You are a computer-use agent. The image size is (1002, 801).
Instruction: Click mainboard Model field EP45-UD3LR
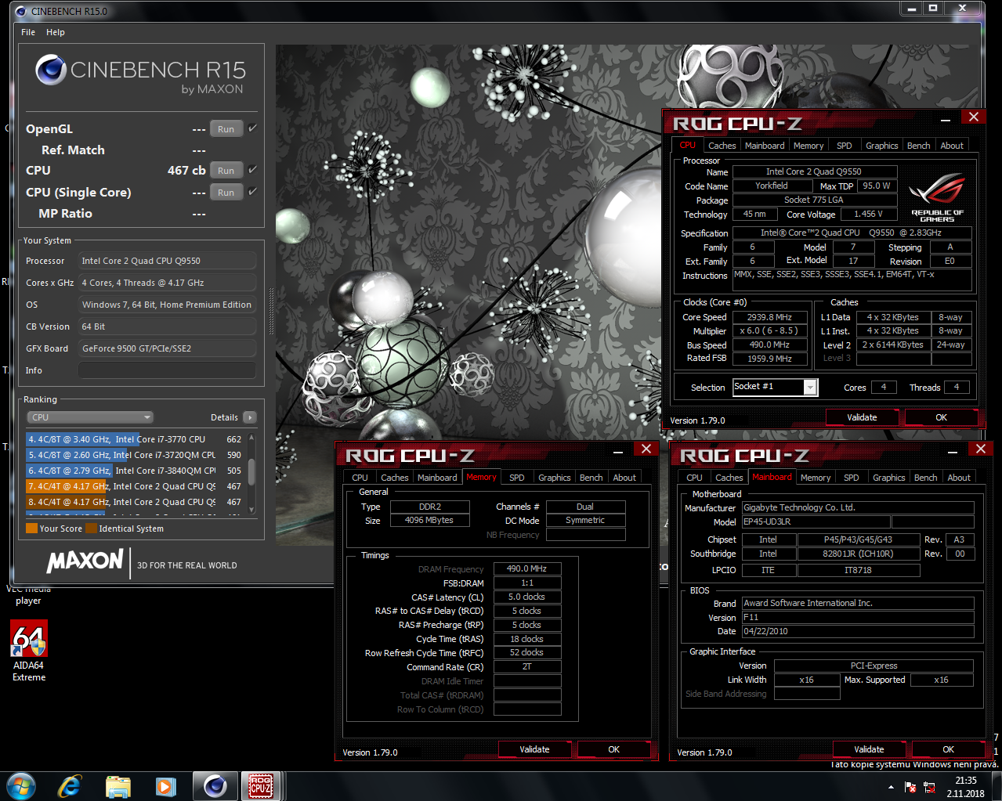(x=815, y=521)
